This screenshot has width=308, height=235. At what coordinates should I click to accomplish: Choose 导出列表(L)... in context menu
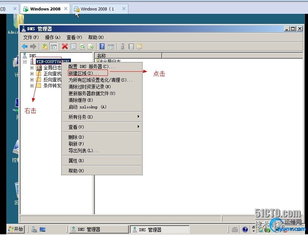[102, 151]
